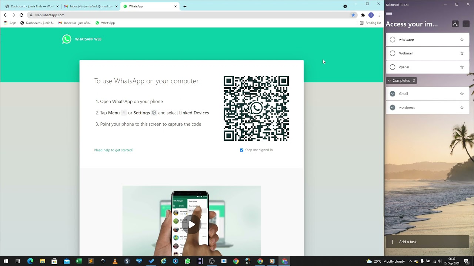Uncheck the completed wordpress task
The width and height of the screenshot is (474, 266).
[x=393, y=108]
